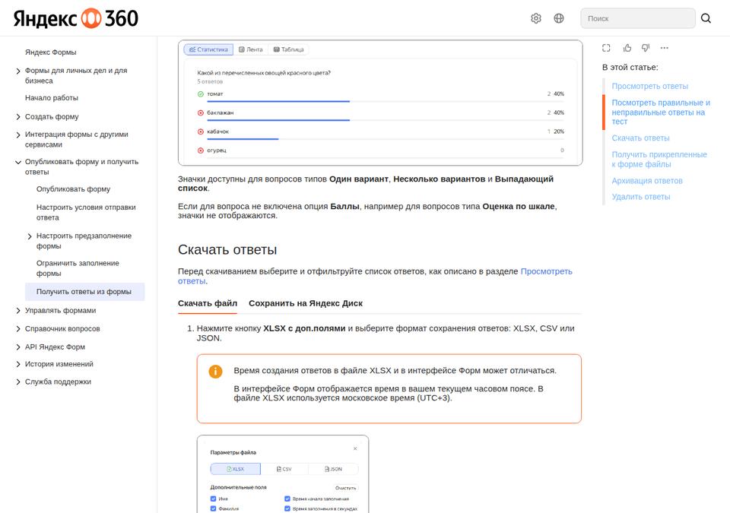Open Настроить условия отправки ответа
730x513 pixels.
(x=86, y=212)
